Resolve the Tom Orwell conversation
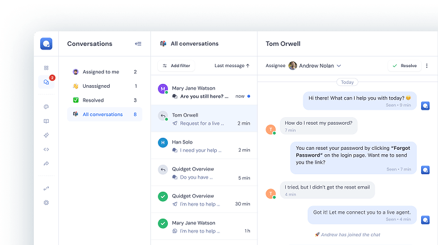The image size is (438, 245). 405,66
